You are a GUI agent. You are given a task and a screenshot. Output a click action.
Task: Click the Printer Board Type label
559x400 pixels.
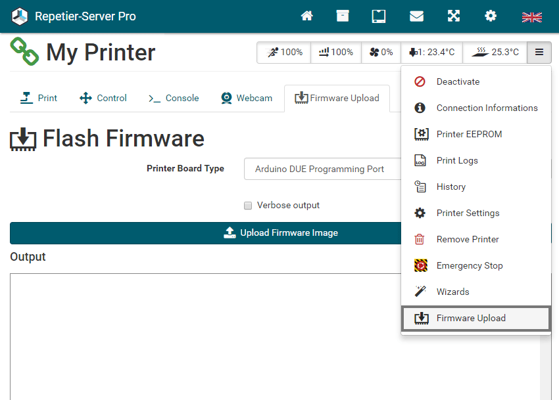(185, 169)
